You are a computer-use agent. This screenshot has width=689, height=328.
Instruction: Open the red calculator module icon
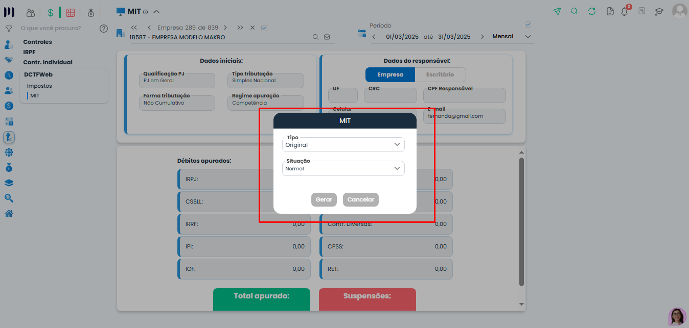pos(71,12)
